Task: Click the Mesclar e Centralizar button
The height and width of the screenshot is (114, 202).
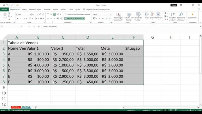Action: coord(73,18)
